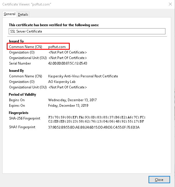
Task: Click the SHA-256 fingerprint second line starting C2:EB
Action: [x=96, y=121]
